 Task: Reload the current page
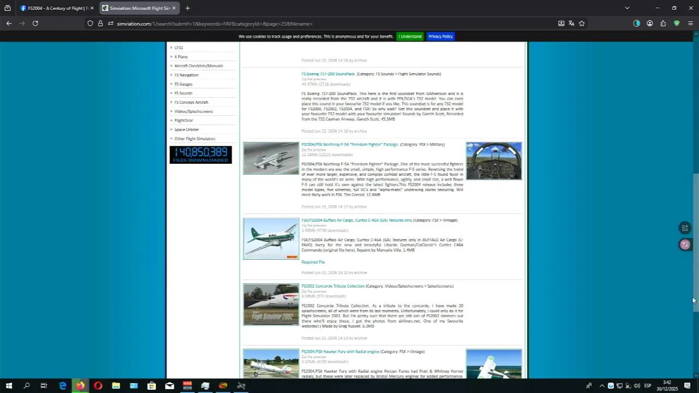35,23
